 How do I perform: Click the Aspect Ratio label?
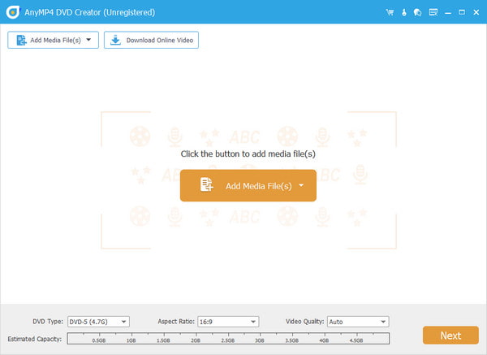176,322
